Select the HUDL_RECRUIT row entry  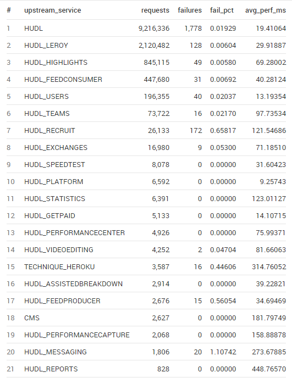pos(146,130)
